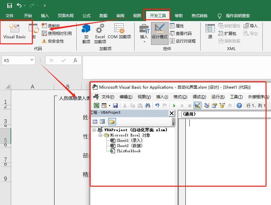
Task: Open the (通用) object dropdown
Action: pyautogui.click(x=226, y=114)
